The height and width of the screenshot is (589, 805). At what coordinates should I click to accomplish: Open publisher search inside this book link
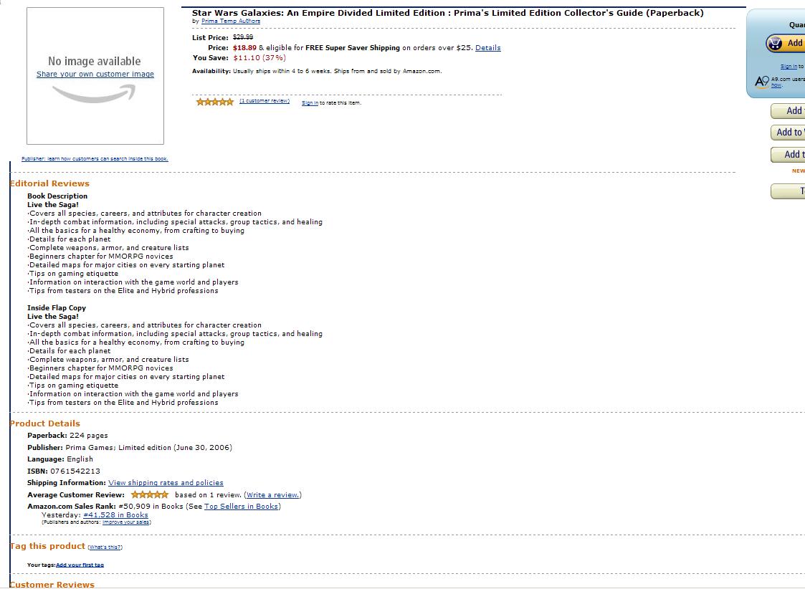coord(95,158)
